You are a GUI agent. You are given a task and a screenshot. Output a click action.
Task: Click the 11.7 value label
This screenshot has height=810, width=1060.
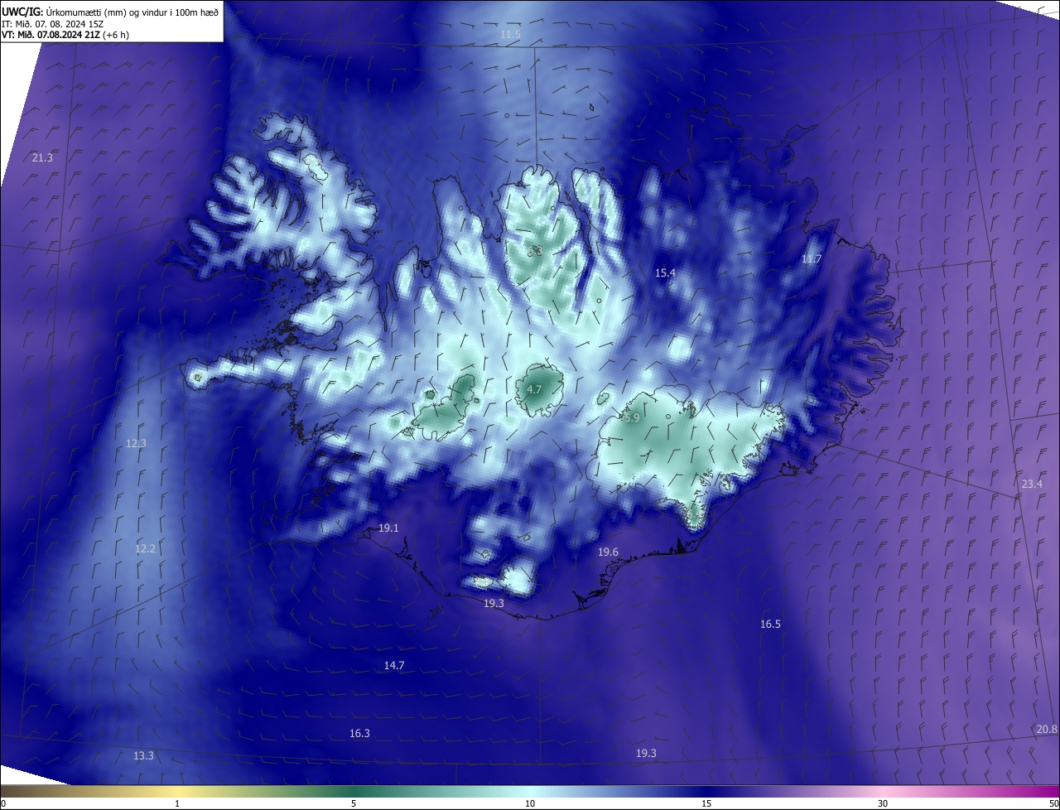[812, 259]
